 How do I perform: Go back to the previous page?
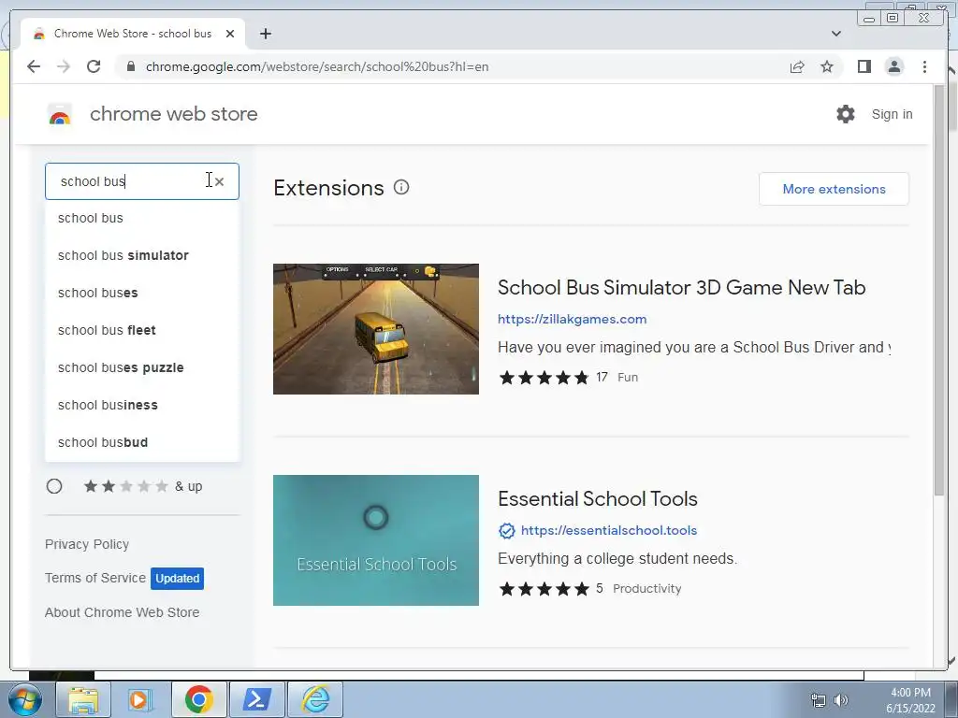point(34,66)
